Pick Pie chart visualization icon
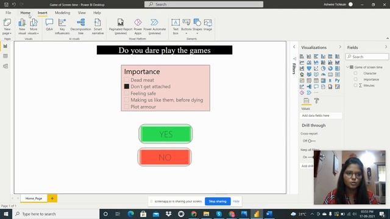This screenshot has width=390, height=219. 323,68
